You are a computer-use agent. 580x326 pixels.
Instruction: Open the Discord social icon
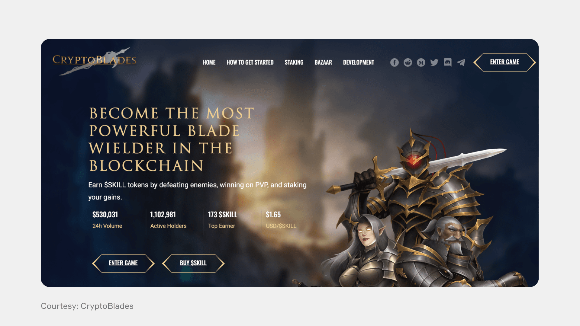pyautogui.click(x=447, y=62)
